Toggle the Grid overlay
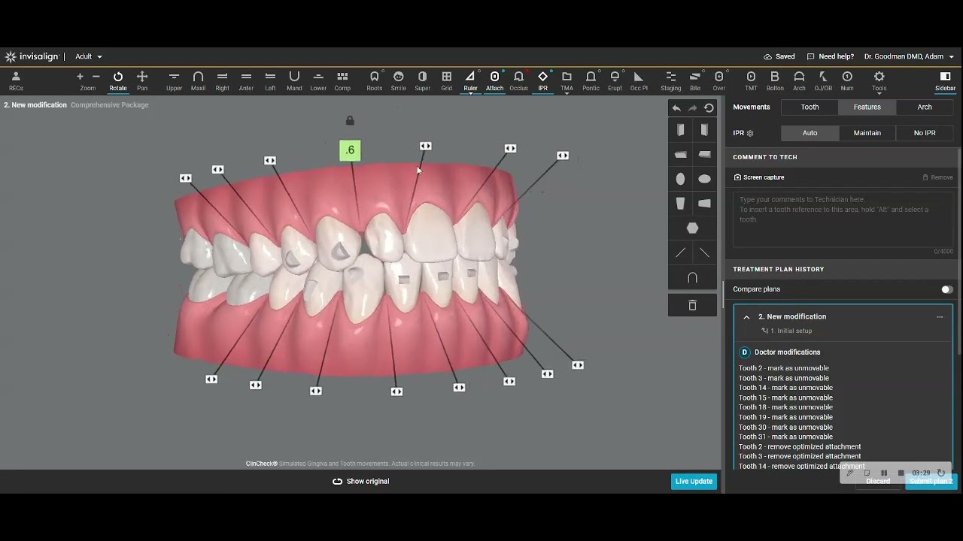Image resolution: width=963 pixels, height=541 pixels. tap(446, 81)
